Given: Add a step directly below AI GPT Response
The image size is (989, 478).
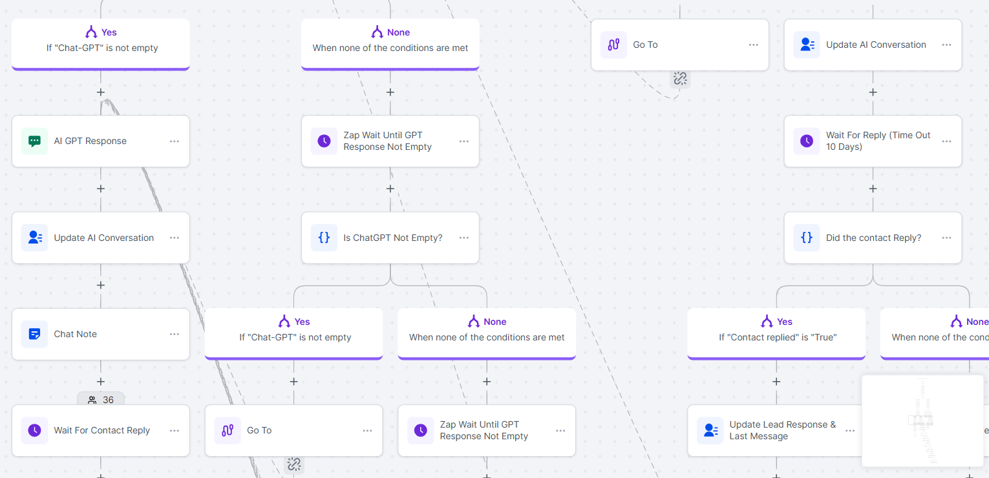Looking at the screenshot, I should pos(101,189).
